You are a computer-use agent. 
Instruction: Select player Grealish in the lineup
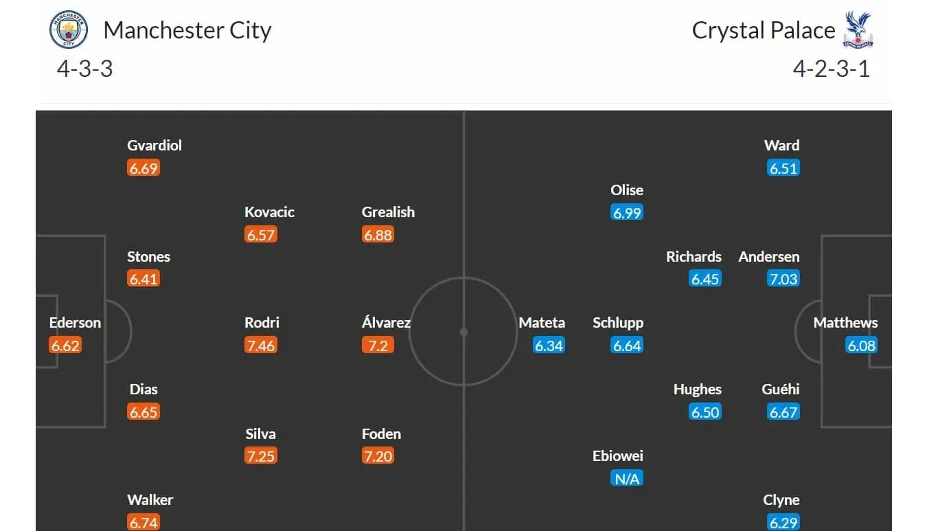(388, 212)
